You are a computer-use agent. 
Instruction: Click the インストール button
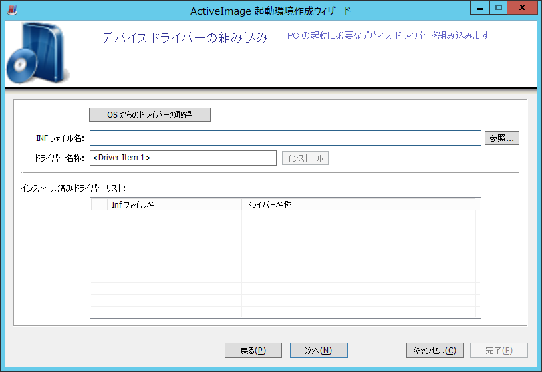tap(305, 158)
